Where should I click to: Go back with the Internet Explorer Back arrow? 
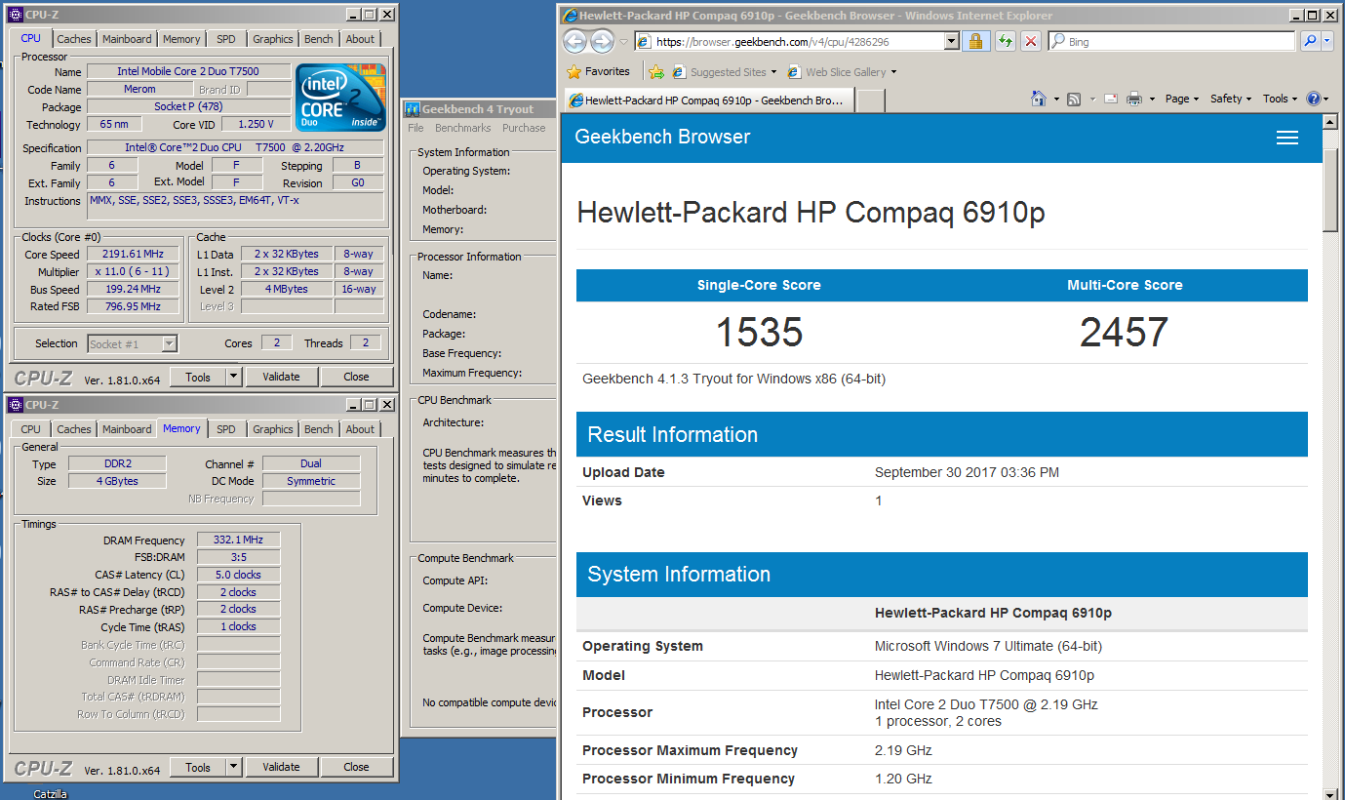[574, 41]
